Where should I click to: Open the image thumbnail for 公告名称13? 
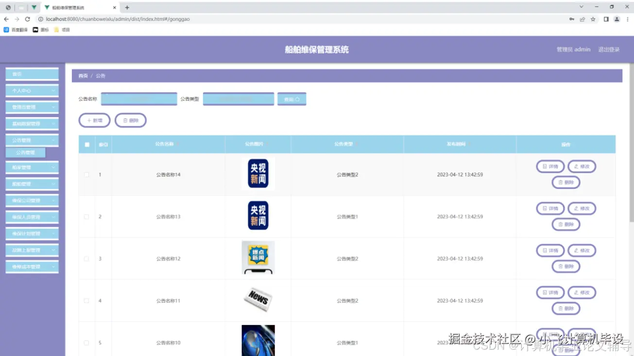point(258,216)
